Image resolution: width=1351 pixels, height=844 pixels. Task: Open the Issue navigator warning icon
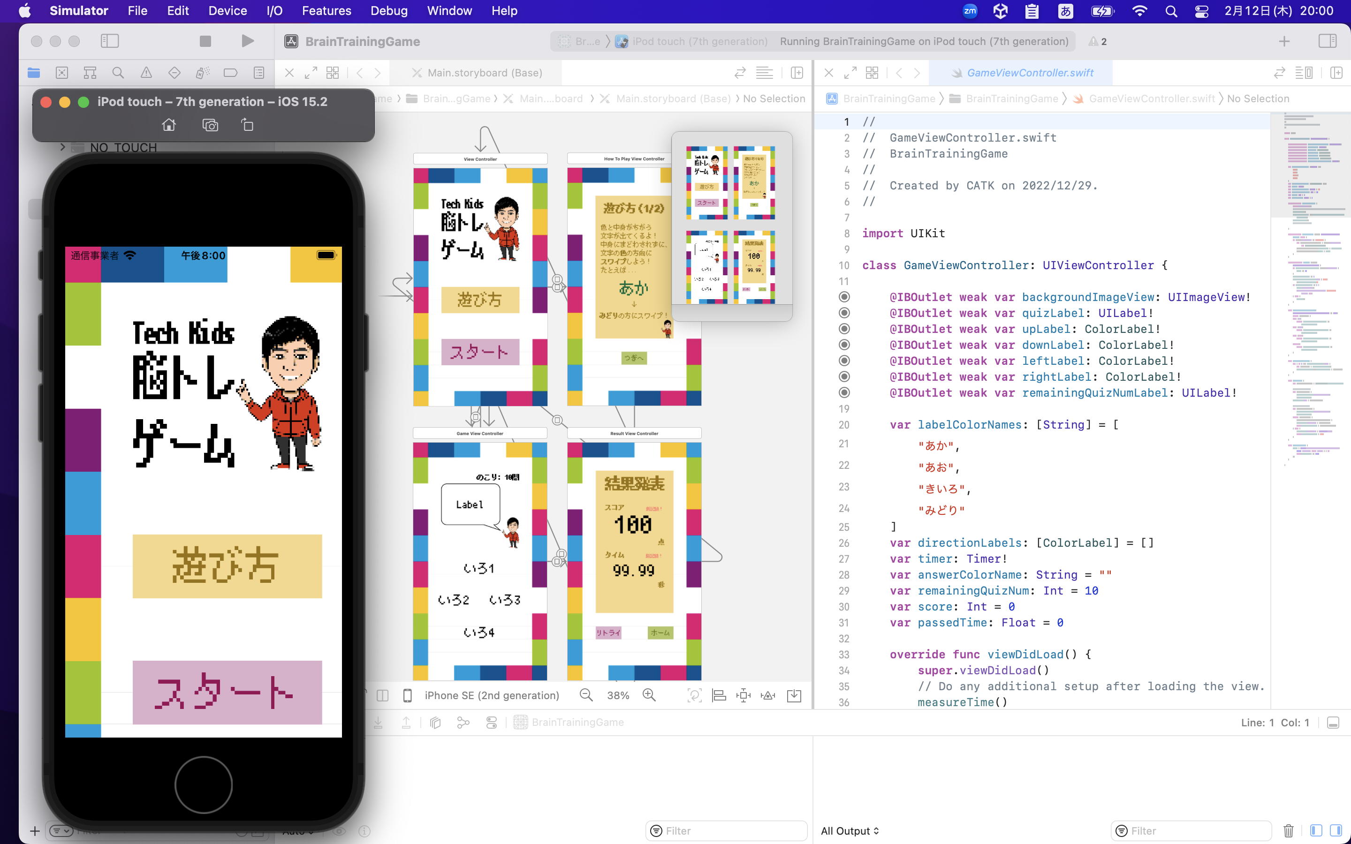[146, 73]
